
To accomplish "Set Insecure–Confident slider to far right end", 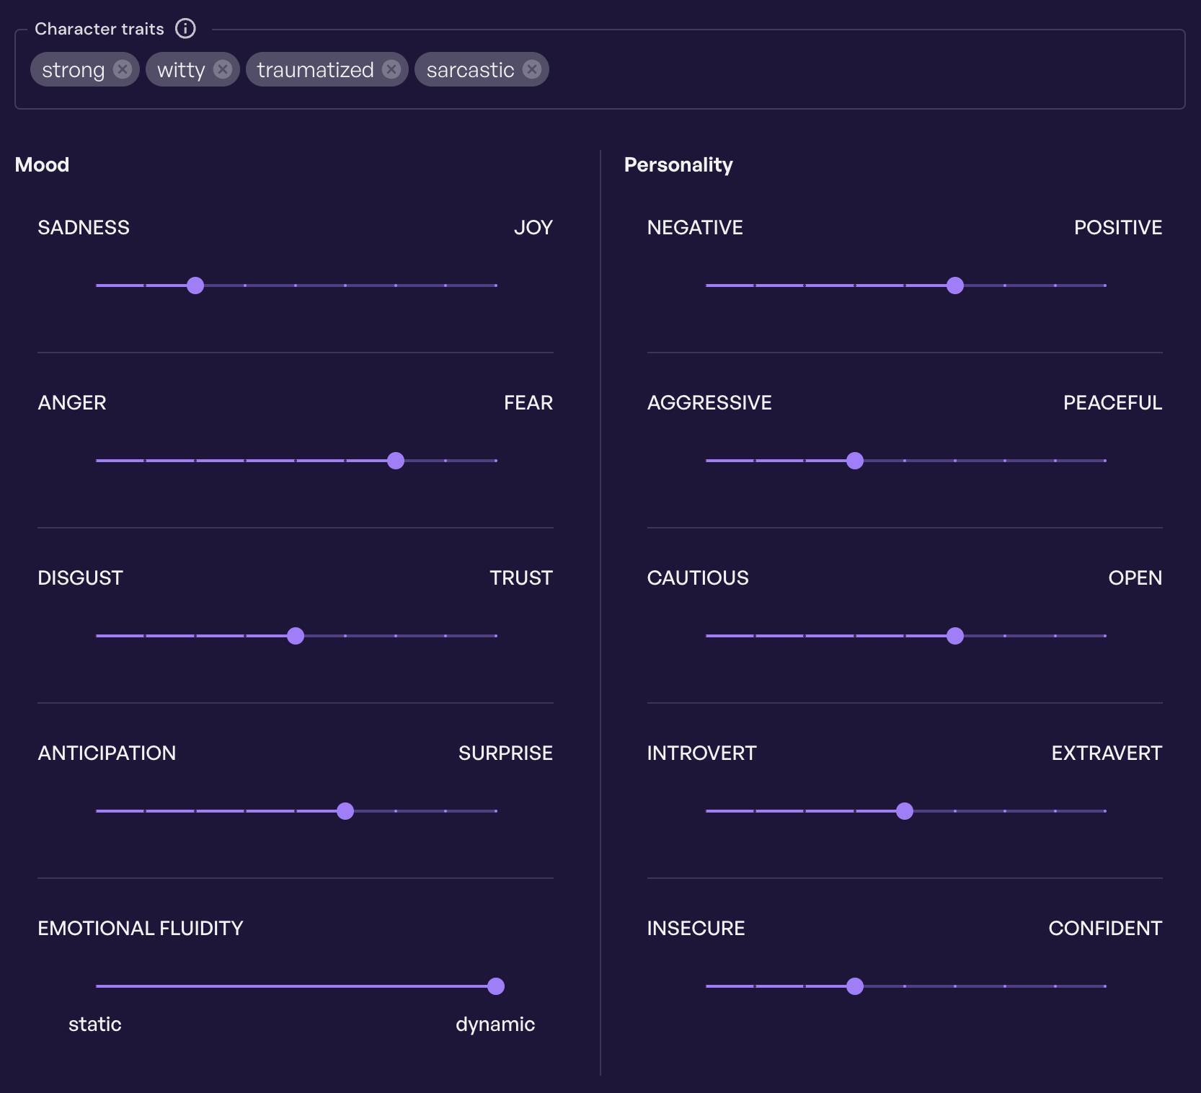I will coord(1105,986).
